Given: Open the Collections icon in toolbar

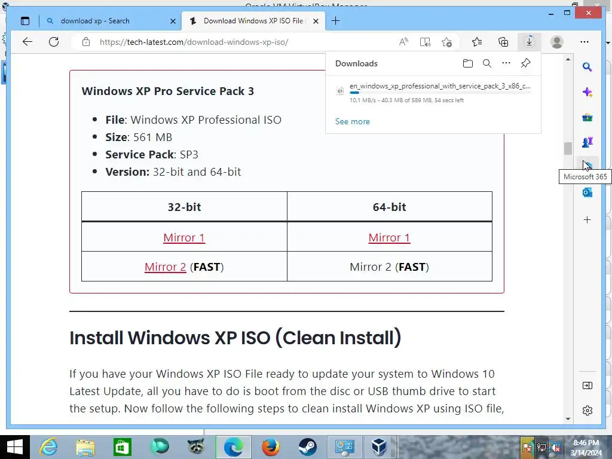Looking at the screenshot, I should [503, 42].
